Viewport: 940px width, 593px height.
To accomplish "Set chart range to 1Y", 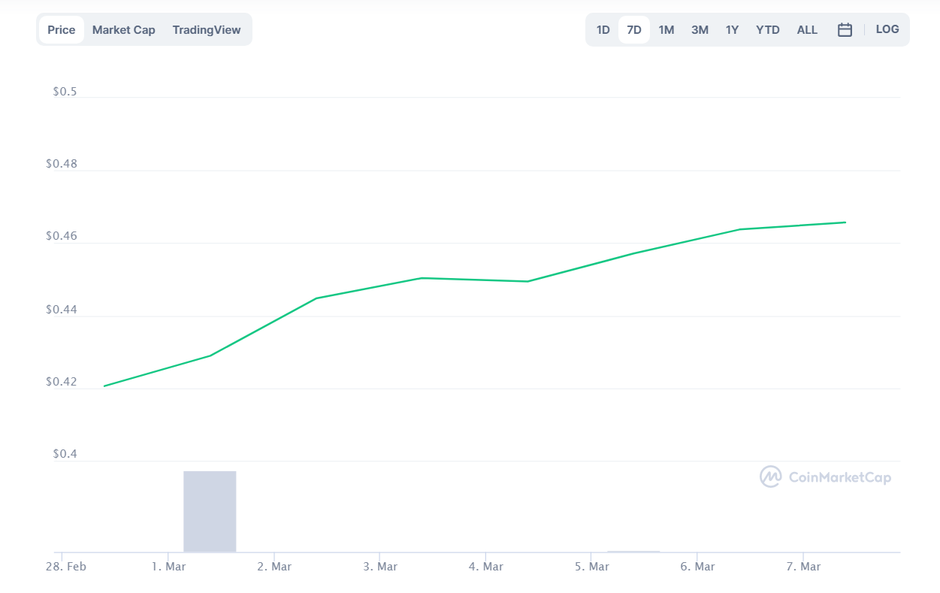I will pyautogui.click(x=732, y=30).
